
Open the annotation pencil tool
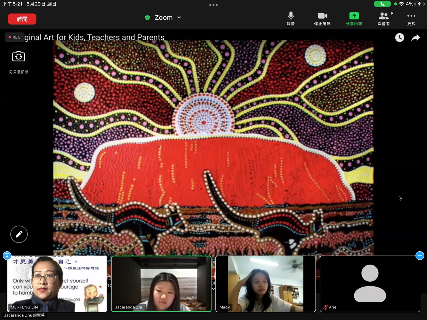19,234
